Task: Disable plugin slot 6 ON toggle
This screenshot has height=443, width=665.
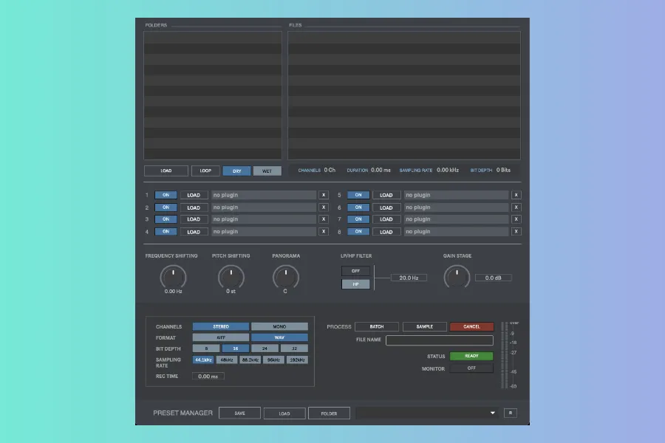Action: click(358, 207)
